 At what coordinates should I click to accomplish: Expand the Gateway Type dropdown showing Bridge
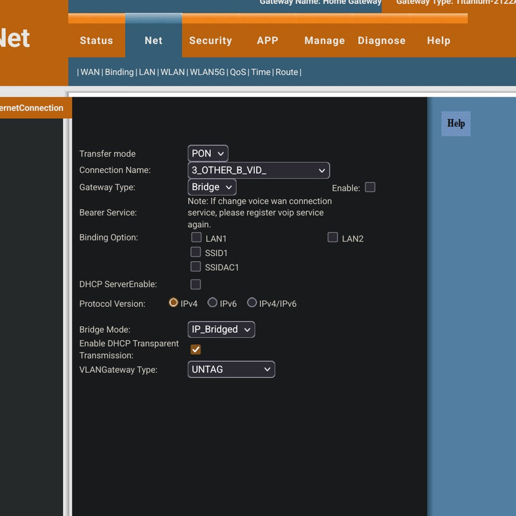tap(212, 187)
